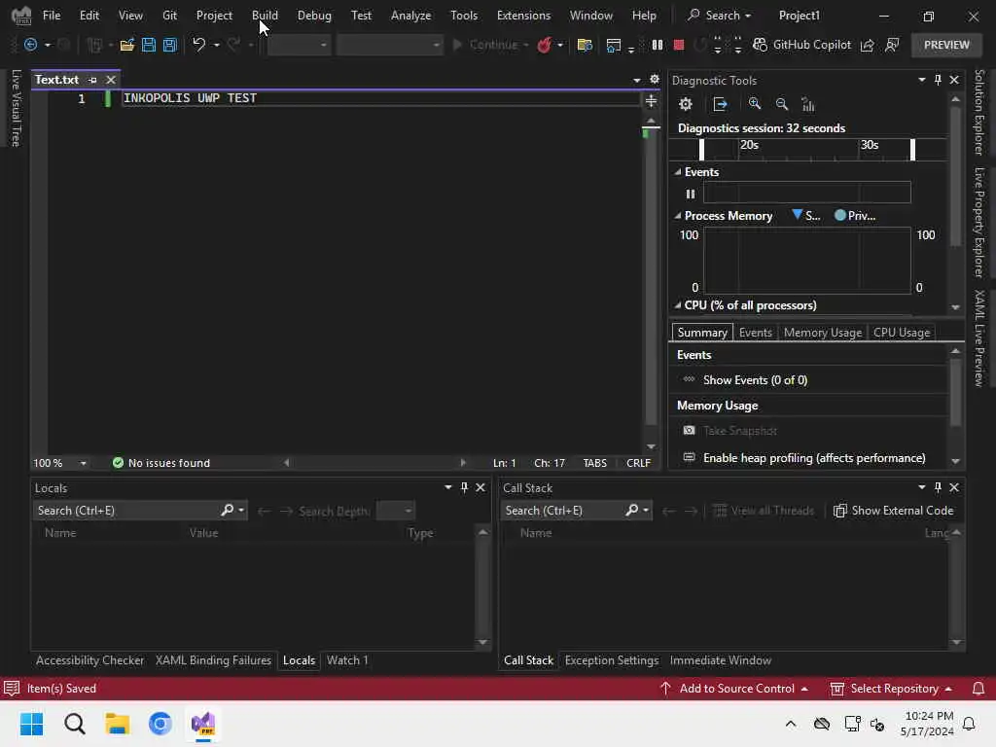This screenshot has height=747, width=996.
Task: Collapse the CPU graph section
Action: 678,305
